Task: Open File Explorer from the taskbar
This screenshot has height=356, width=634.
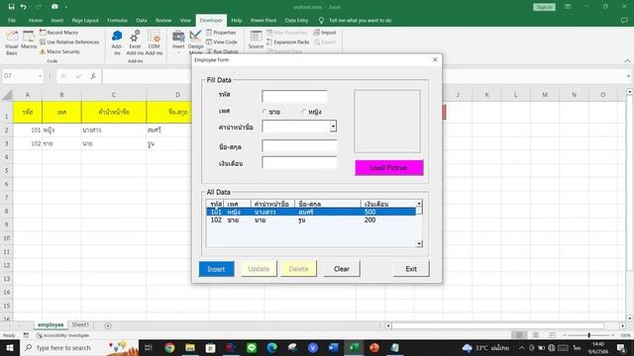Action: [x=190, y=347]
